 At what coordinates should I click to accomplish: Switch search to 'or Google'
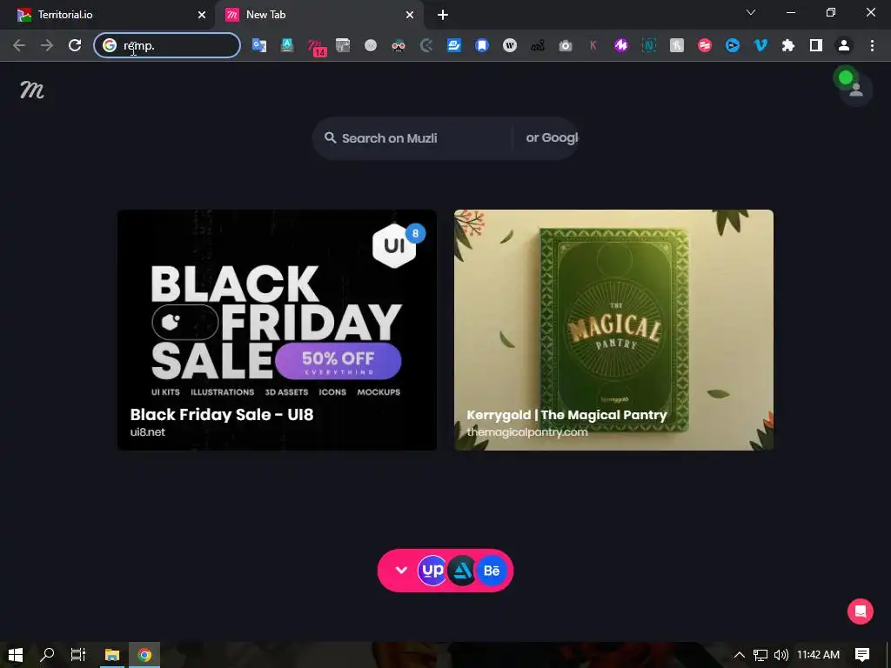(x=552, y=137)
